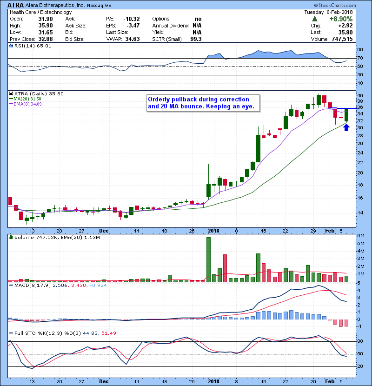Click the Atara Biotherapeutics, Inc. company name
Screen dimensions: 372x386
pos(55,5)
